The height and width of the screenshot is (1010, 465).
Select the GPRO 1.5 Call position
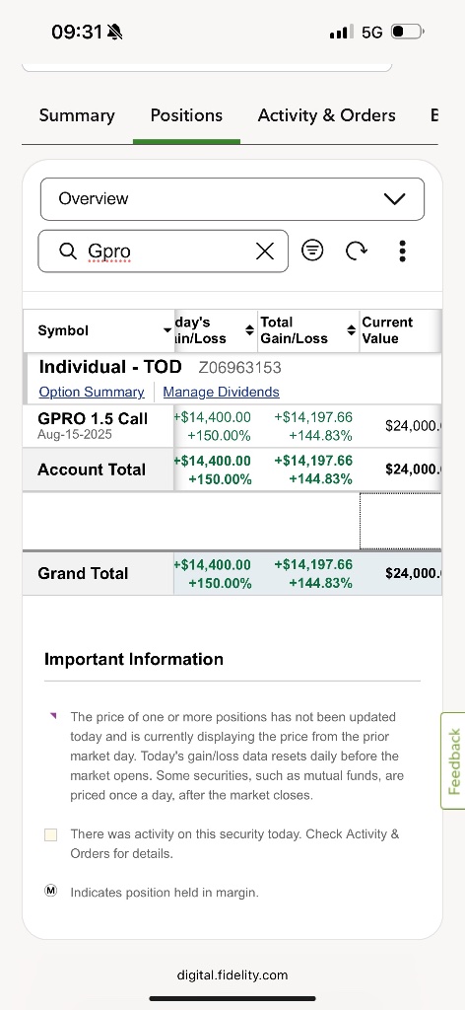pos(94,426)
